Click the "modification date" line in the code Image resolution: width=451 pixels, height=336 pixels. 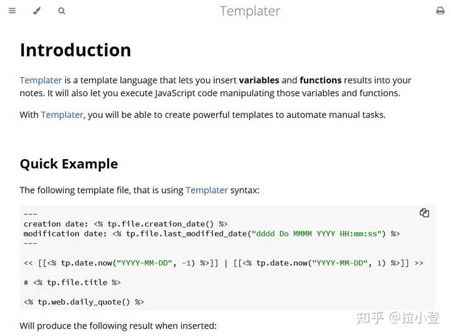(x=211, y=234)
